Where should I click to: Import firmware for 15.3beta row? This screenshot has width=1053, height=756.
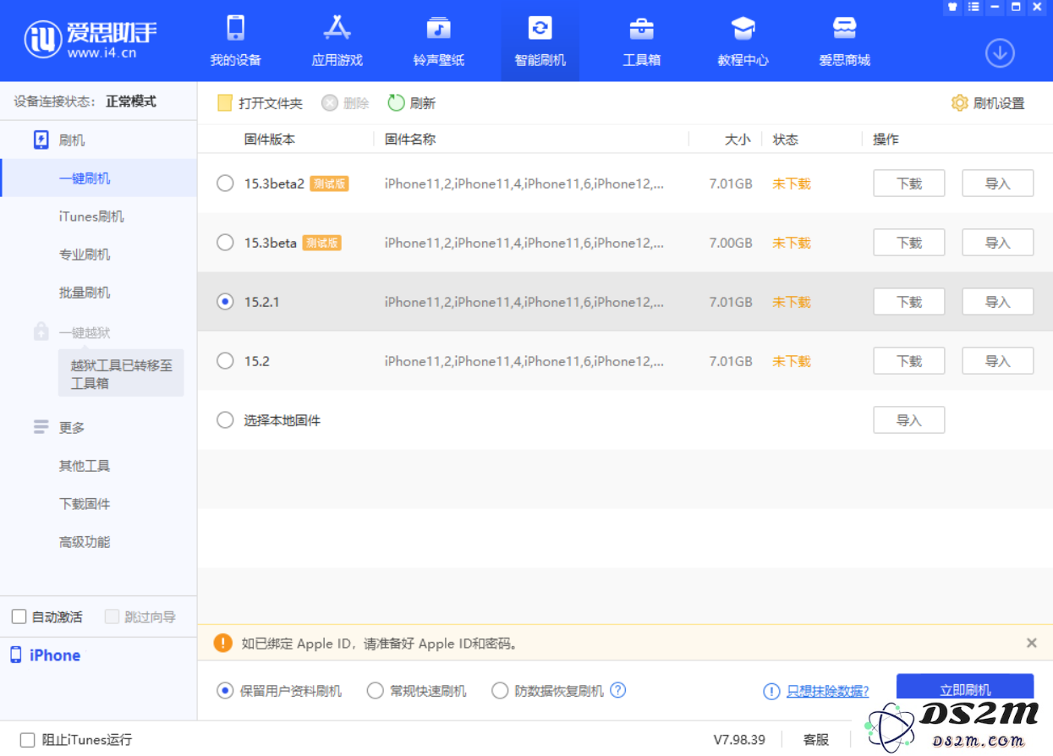tap(998, 243)
